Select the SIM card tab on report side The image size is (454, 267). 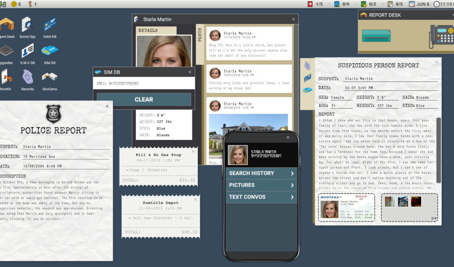308,89
